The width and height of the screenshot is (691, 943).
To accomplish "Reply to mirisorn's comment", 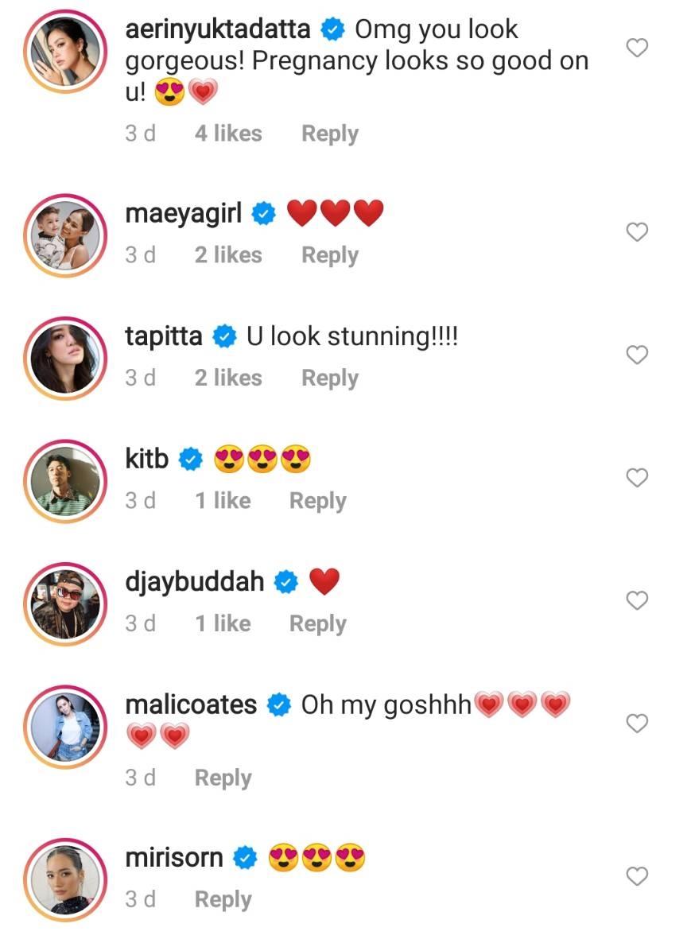I will tap(223, 899).
